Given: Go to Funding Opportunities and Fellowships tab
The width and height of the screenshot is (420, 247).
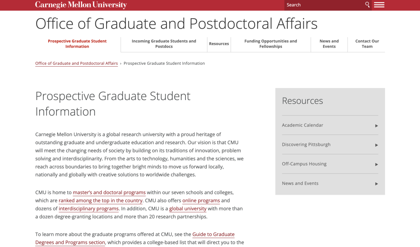Looking at the screenshot, I should click(271, 44).
